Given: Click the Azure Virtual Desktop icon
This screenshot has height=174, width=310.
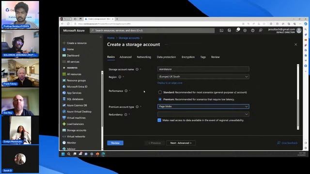Looking at the screenshot, I should (x=64, y=112).
